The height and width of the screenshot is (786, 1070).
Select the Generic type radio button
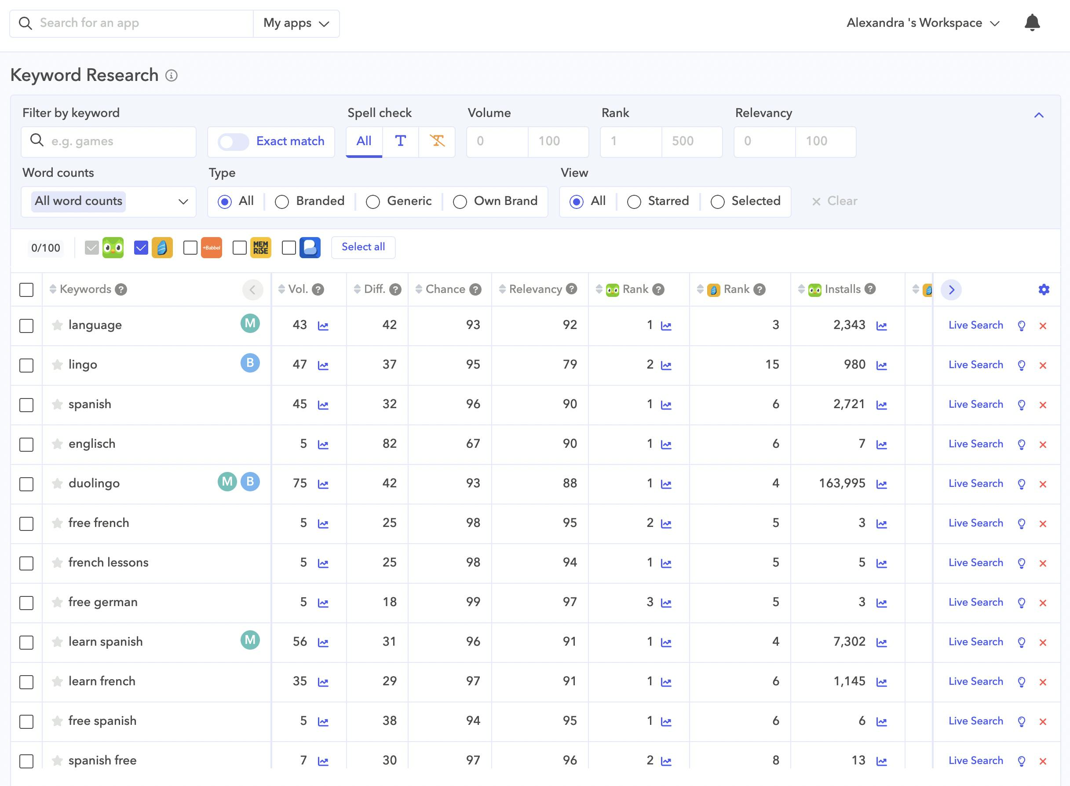[372, 202]
